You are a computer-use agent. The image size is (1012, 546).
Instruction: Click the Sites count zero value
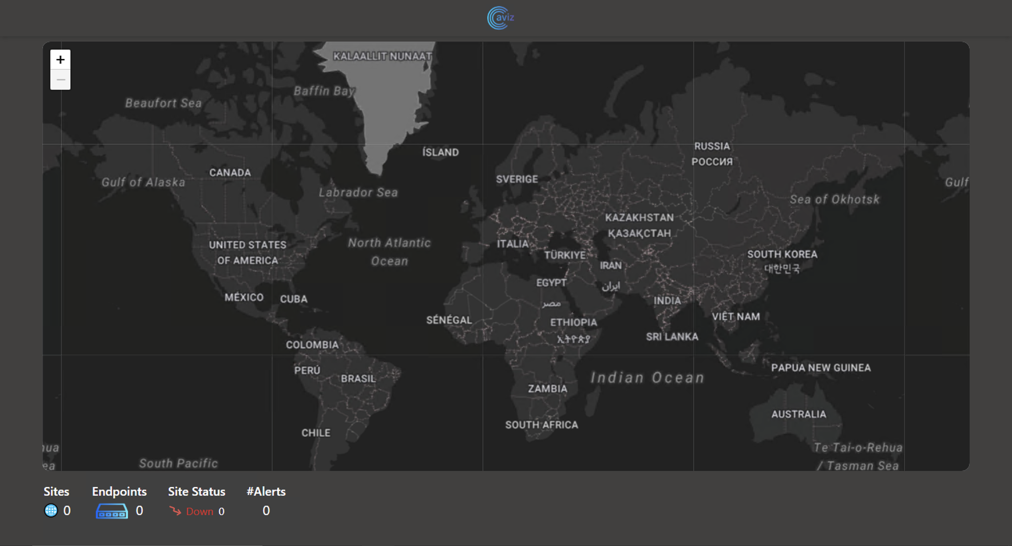67,511
